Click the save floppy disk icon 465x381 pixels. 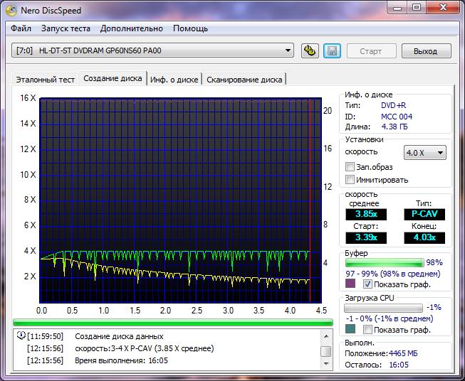click(332, 50)
